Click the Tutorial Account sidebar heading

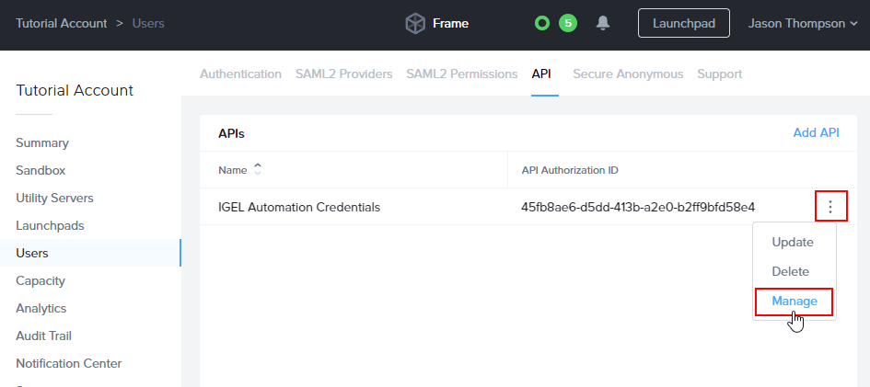click(x=75, y=90)
